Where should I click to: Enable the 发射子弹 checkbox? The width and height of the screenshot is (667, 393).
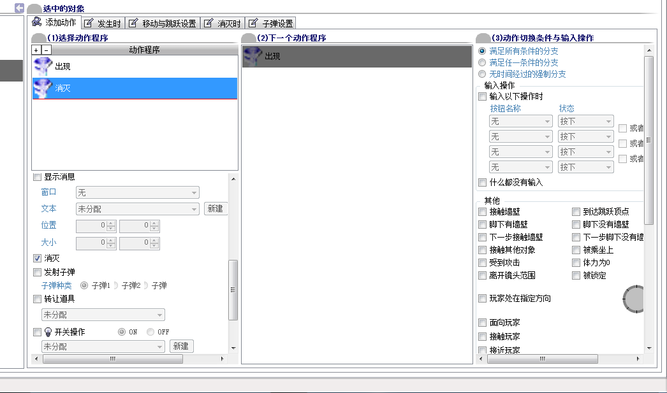(38, 272)
